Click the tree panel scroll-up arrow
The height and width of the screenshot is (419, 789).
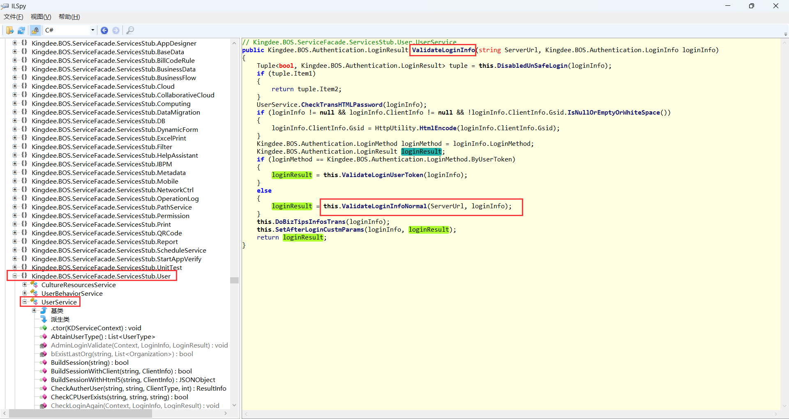[x=234, y=43]
